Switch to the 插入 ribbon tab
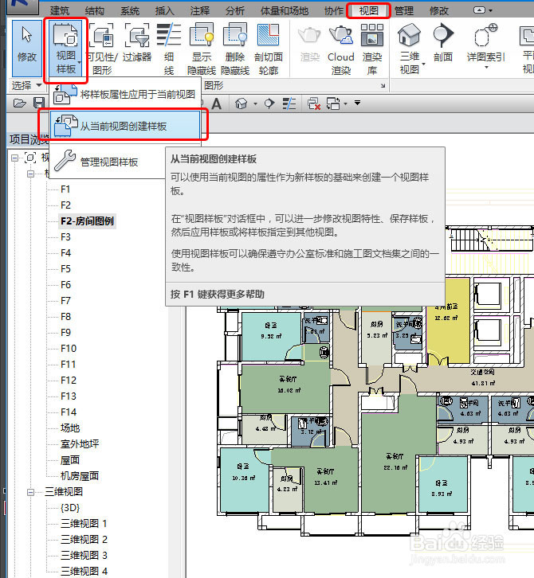This screenshot has height=578, width=534. [x=165, y=10]
